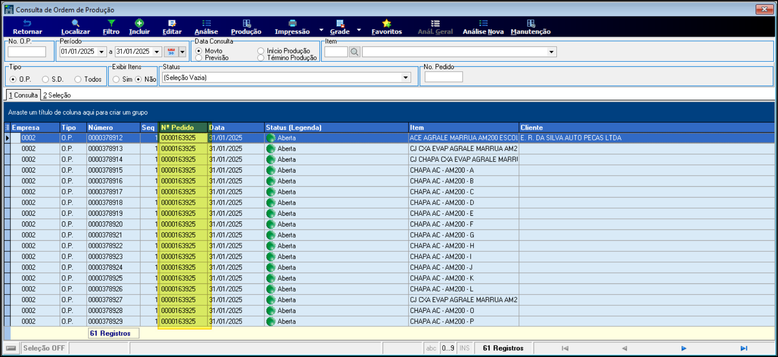778x357 pixels.
Task: Click the No. Pedido input field
Action: (x=443, y=77)
